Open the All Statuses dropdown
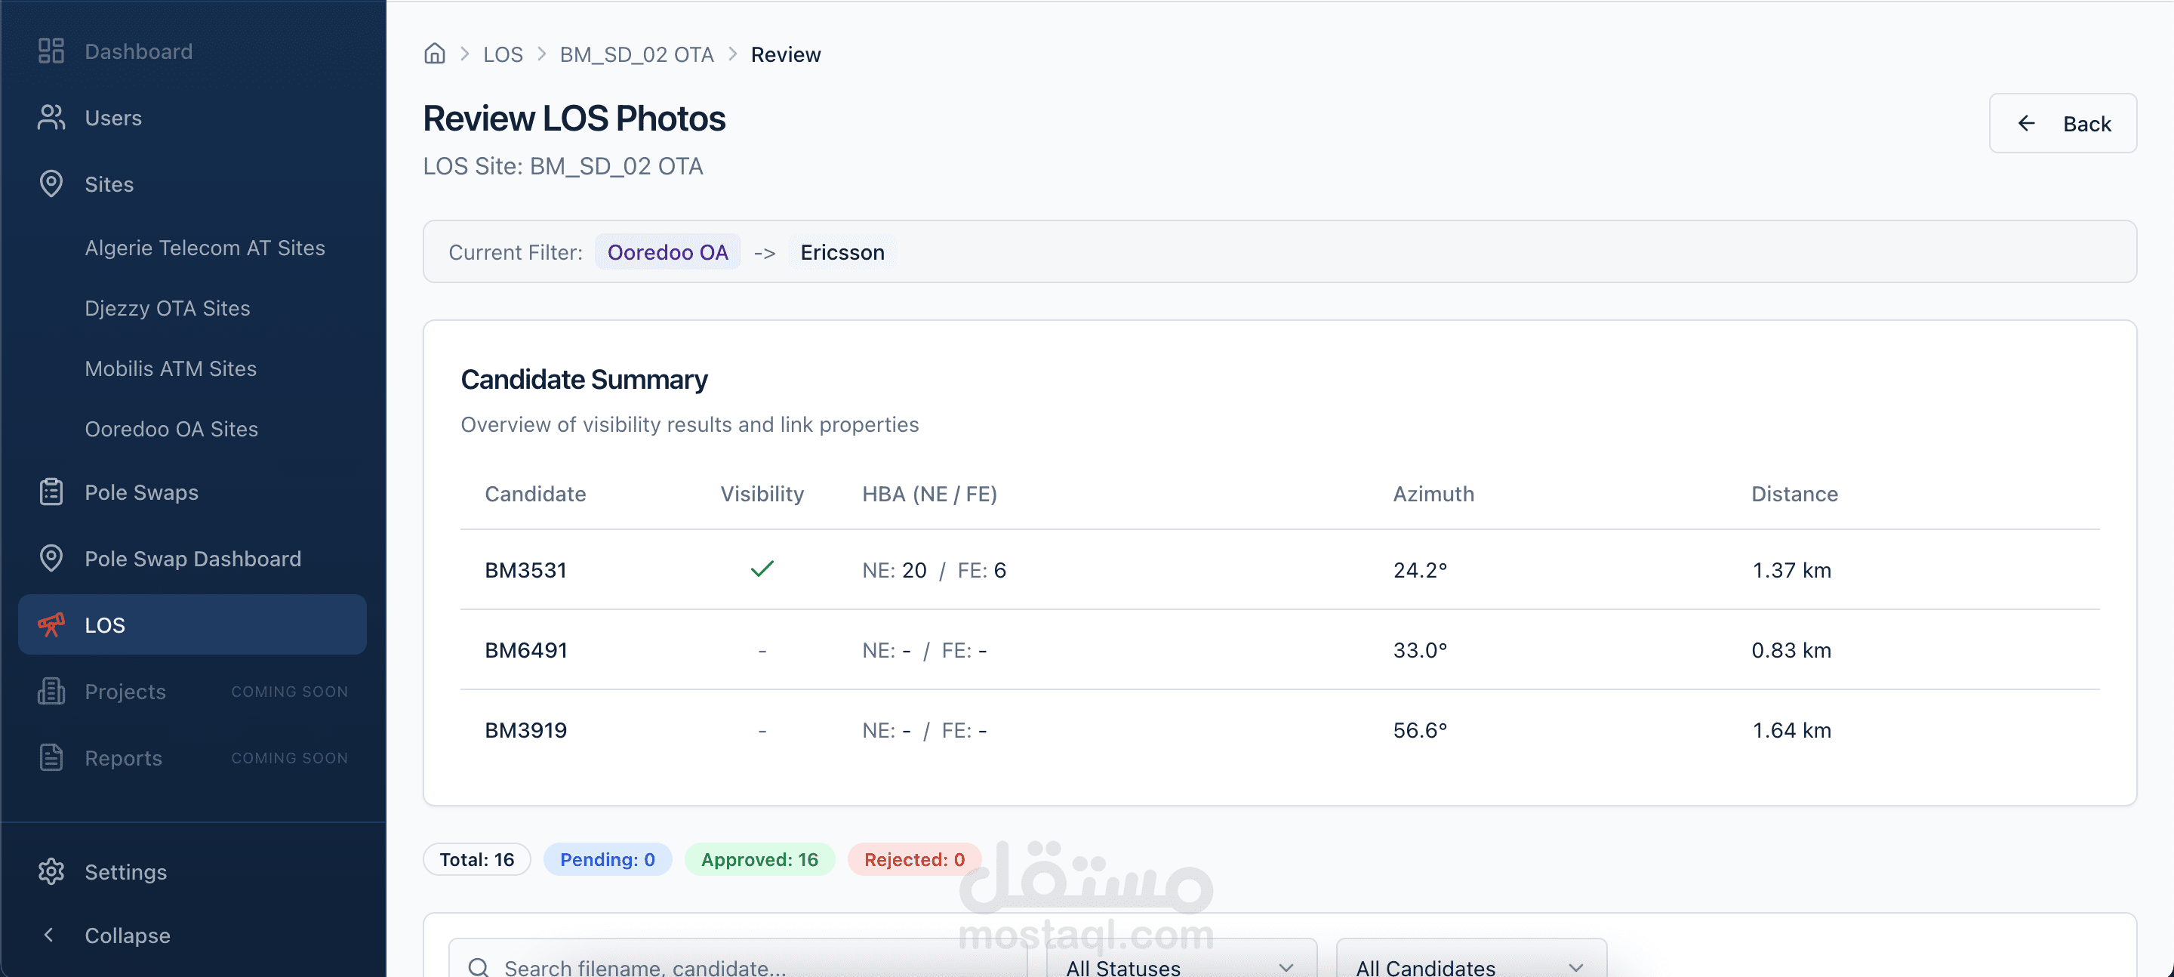Image resolution: width=2174 pixels, height=977 pixels. pyautogui.click(x=1180, y=966)
